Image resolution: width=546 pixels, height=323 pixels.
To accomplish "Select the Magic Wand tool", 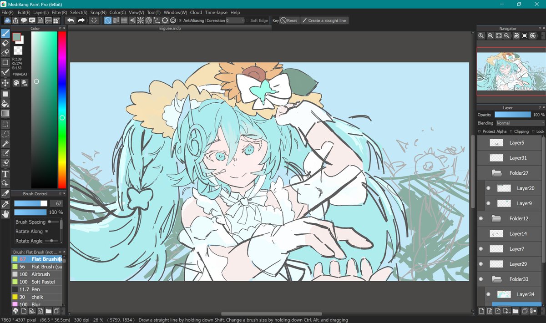I will coord(5,144).
